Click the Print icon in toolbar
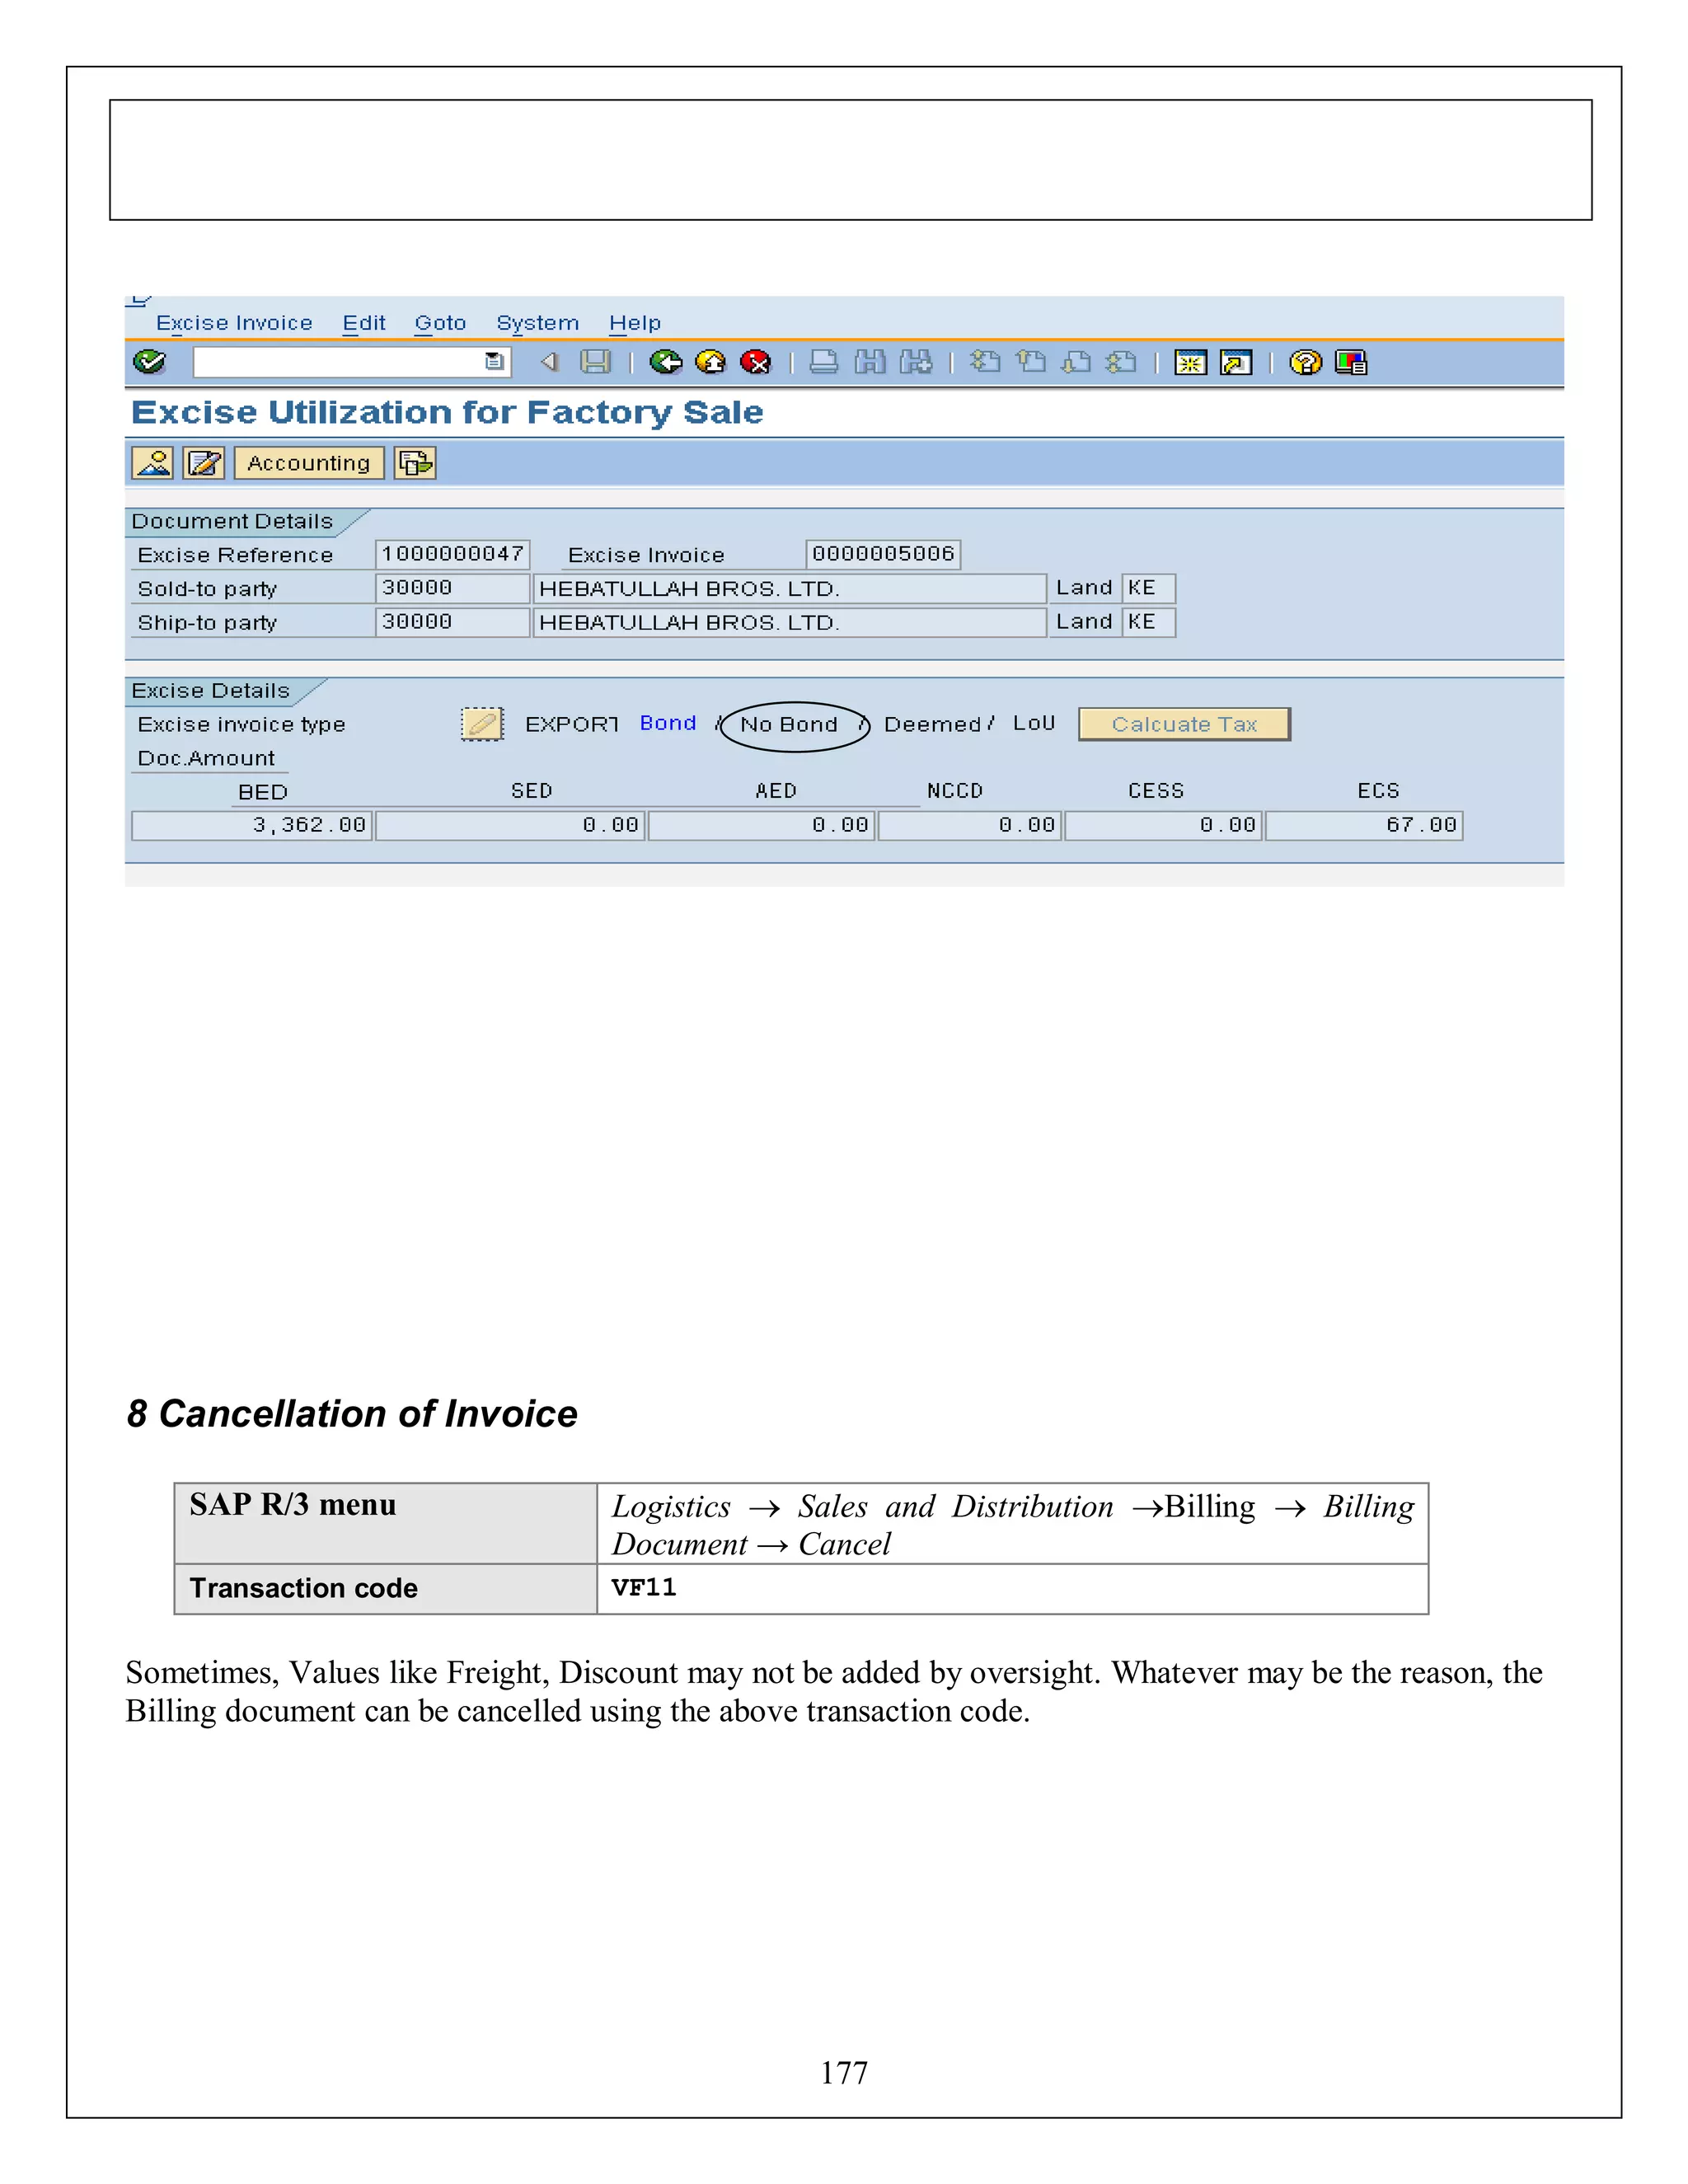This screenshot has width=1688, height=2184. click(x=823, y=362)
